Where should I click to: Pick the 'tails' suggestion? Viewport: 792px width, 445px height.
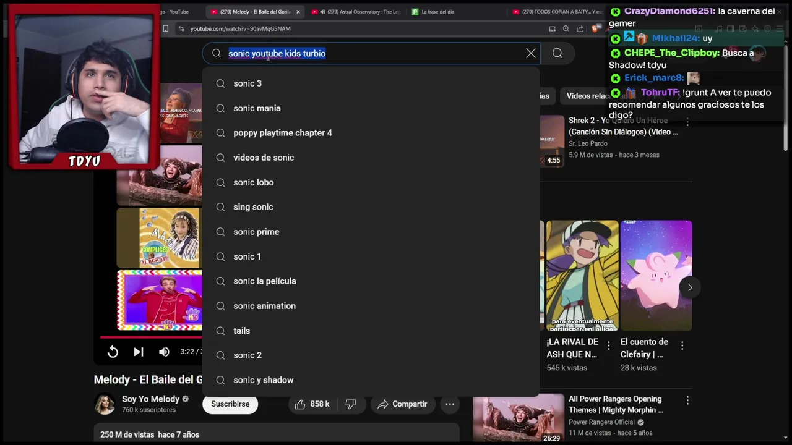pyautogui.click(x=371, y=331)
